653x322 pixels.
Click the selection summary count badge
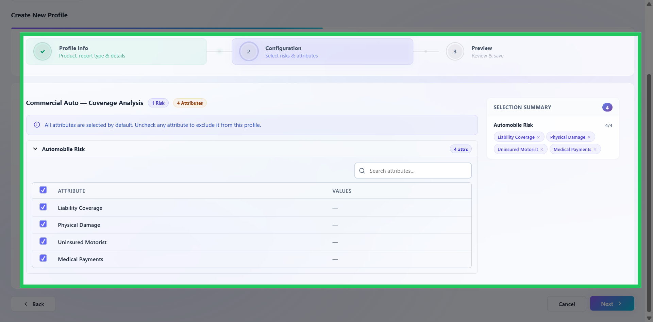[607, 107]
